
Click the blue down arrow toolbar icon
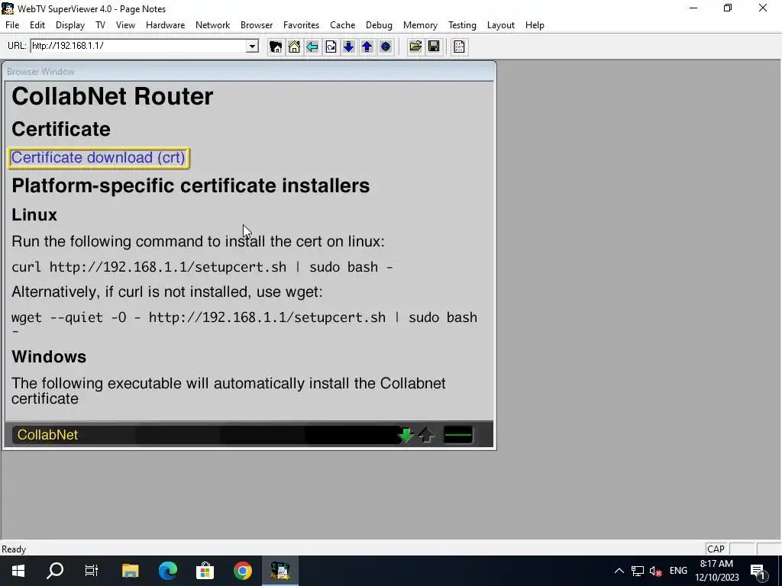pos(348,47)
